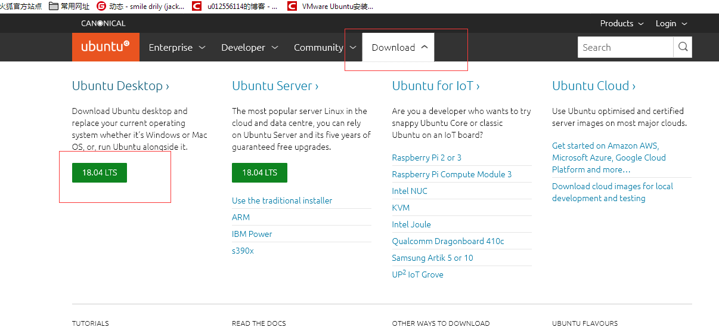Open the Intel NUC link
This screenshot has height=327, width=719.
[410, 191]
